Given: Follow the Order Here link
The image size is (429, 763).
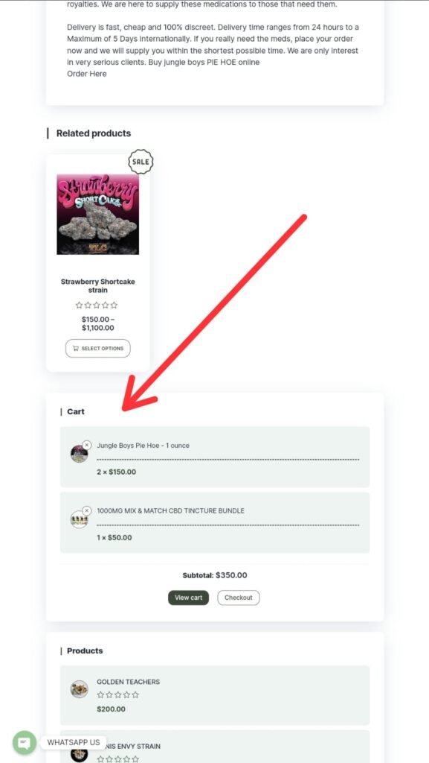Looking at the screenshot, I should tap(86, 74).
